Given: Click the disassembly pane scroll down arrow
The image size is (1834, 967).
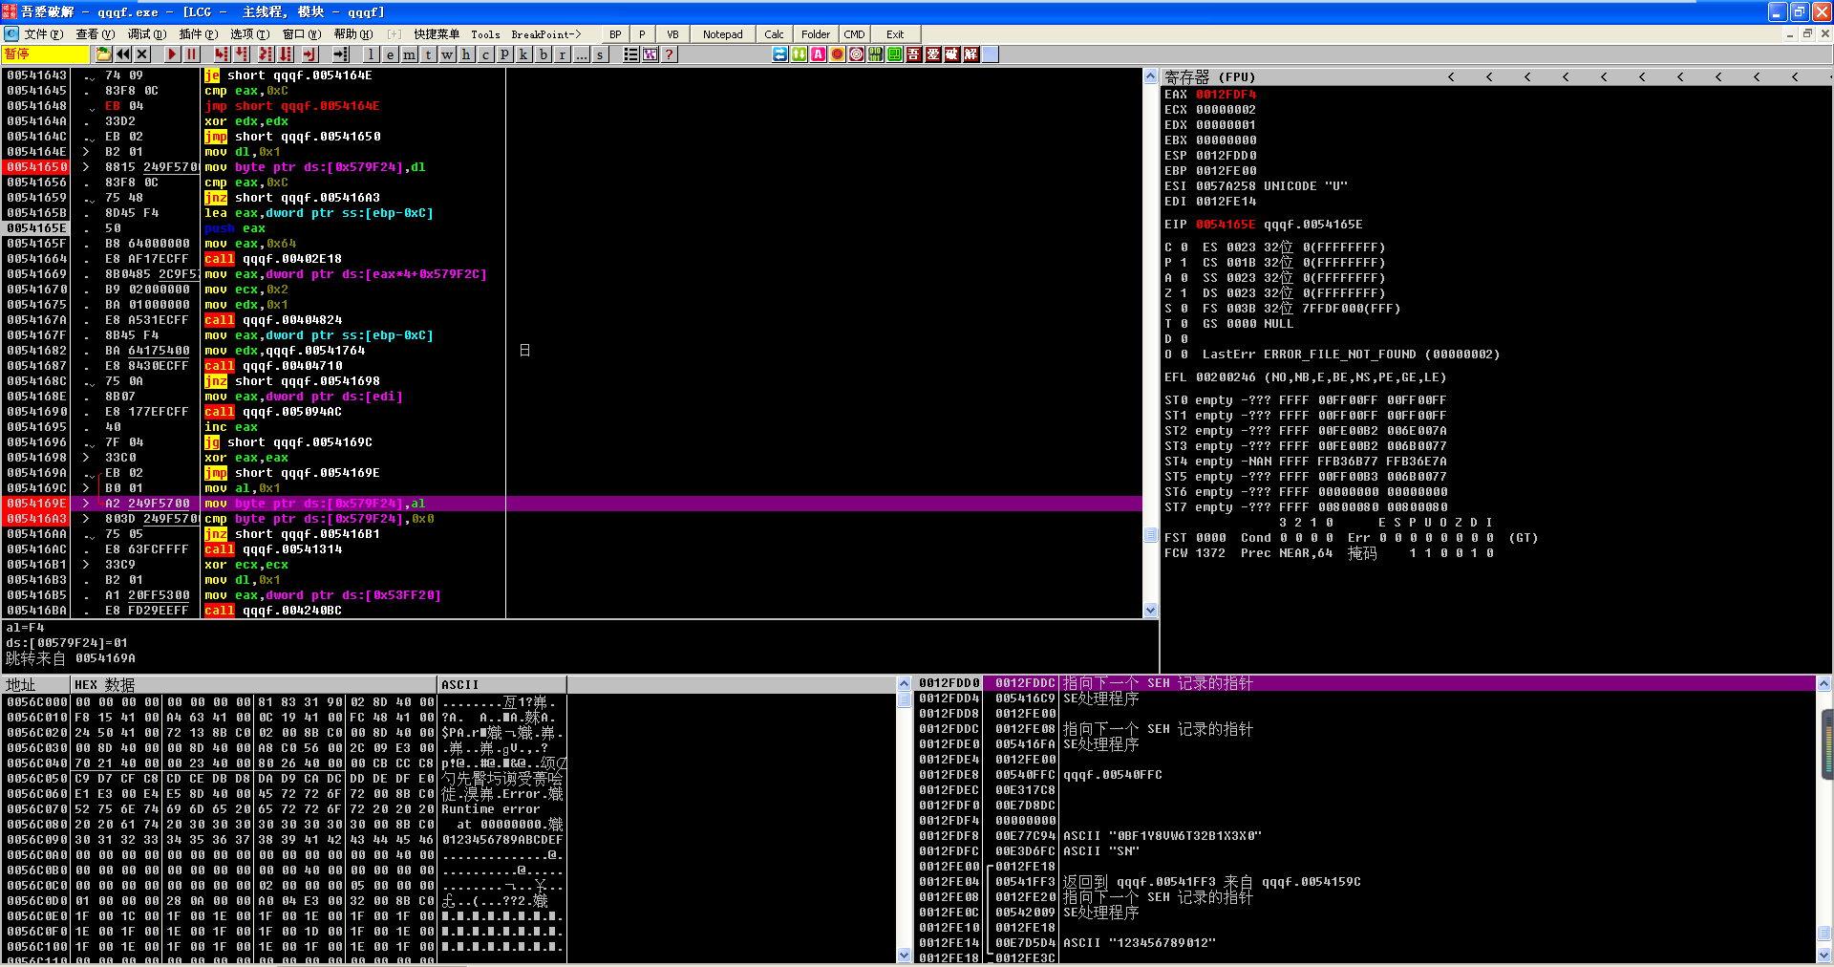Looking at the screenshot, I should 1151,610.
